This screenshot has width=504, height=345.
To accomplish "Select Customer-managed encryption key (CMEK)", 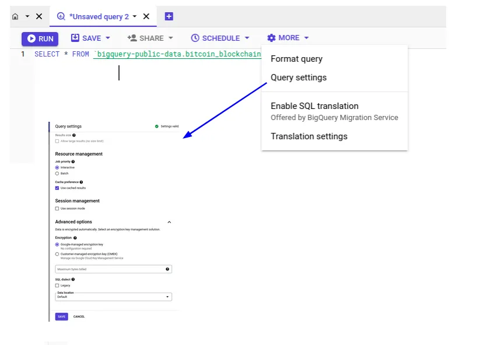I will click(57, 254).
